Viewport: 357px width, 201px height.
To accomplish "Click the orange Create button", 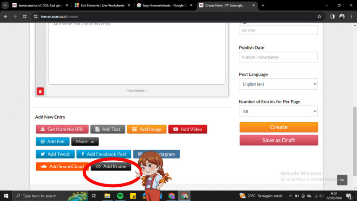I will [278, 127].
